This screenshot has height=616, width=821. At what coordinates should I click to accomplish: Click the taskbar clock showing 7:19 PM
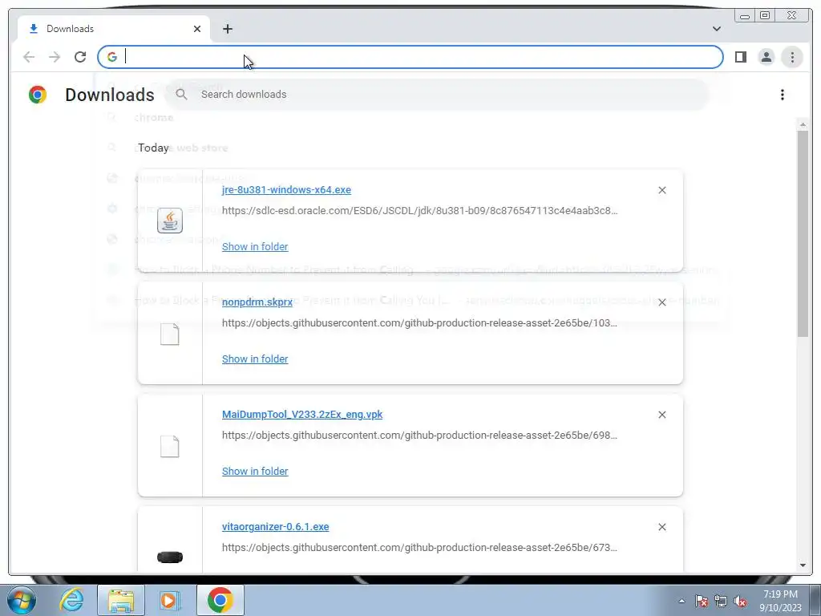[x=780, y=600]
